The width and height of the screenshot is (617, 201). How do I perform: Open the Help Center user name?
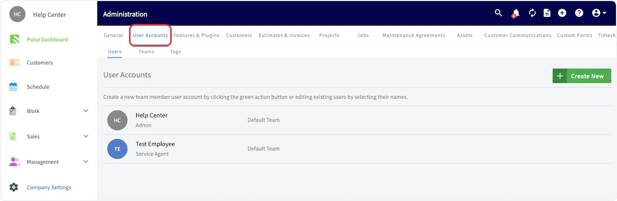click(x=152, y=115)
